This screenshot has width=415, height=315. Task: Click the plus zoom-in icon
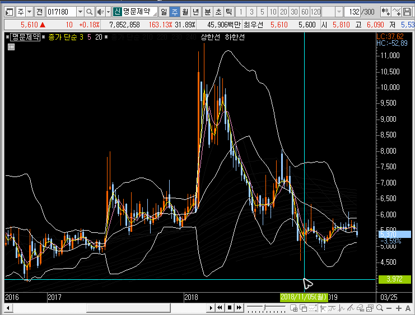click(398, 308)
